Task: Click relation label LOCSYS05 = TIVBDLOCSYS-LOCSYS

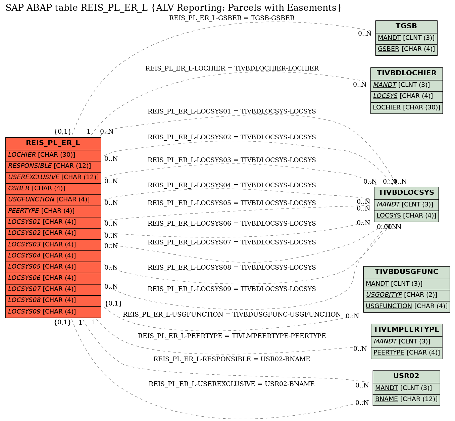Action: [232, 203]
